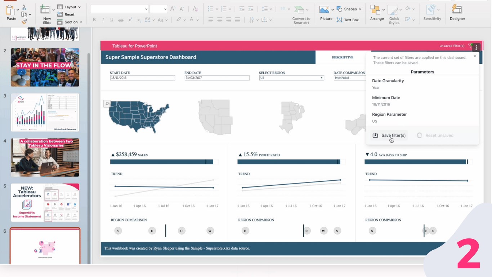Click the Copy icon in ribbon

pyautogui.click(x=24, y=14)
